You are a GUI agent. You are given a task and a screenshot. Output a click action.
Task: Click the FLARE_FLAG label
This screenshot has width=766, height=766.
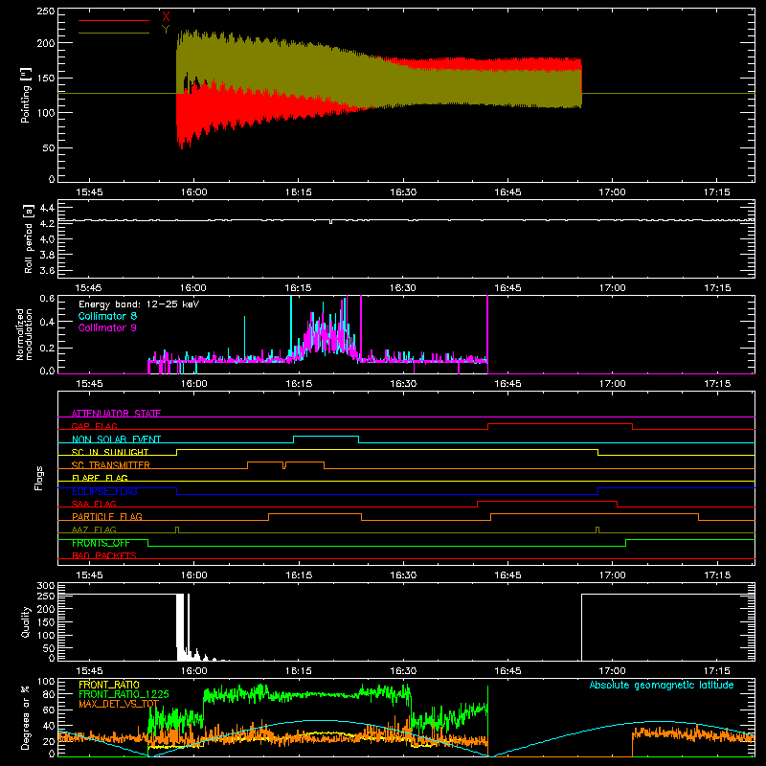pyautogui.click(x=100, y=478)
